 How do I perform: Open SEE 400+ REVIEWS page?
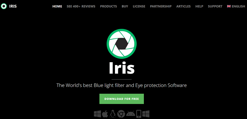click(81, 7)
